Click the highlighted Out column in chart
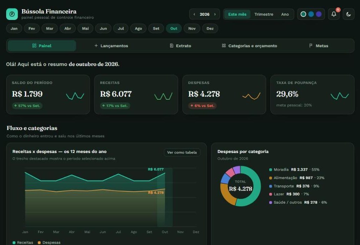The width and height of the screenshot is (360, 245). 165,197
